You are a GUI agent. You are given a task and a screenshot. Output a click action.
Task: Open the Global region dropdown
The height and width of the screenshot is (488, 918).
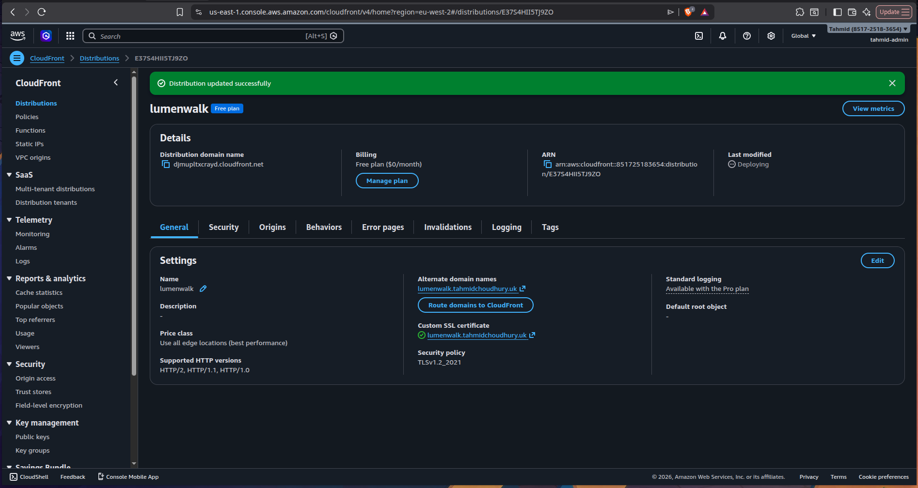(803, 36)
